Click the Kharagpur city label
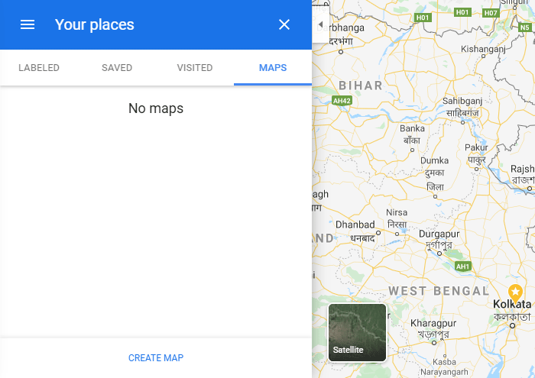The height and width of the screenshot is (378, 535). (x=433, y=323)
